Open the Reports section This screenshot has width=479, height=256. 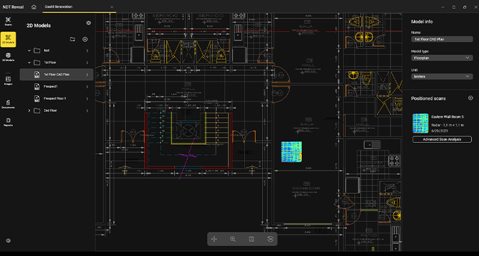click(x=8, y=122)
